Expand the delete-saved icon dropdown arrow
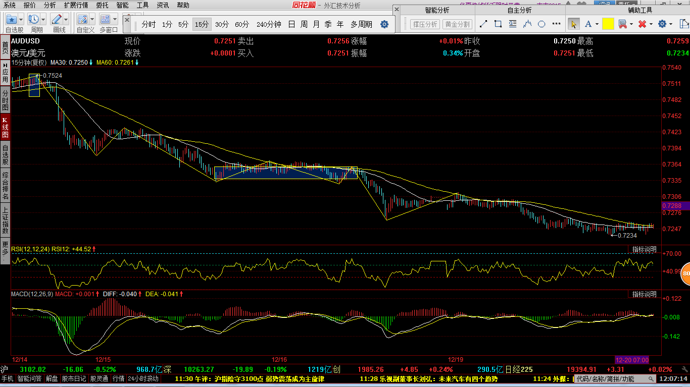Screen dimensions: 690x387 (x=631, y=24)
